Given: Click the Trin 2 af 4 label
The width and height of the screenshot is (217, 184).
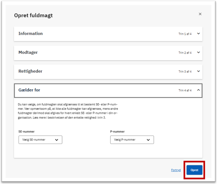Looking at the screenshot, I should tap(185, 53).
